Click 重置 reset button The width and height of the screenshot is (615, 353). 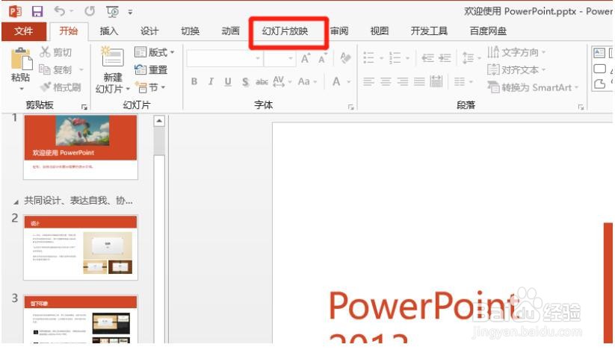point(151,69)
